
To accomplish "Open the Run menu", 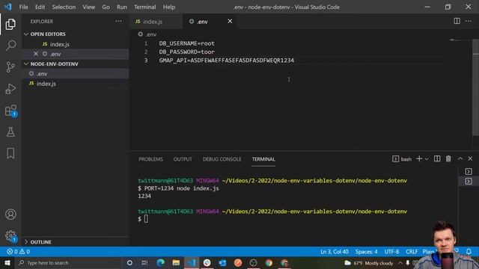I will [x=121, y=7].
